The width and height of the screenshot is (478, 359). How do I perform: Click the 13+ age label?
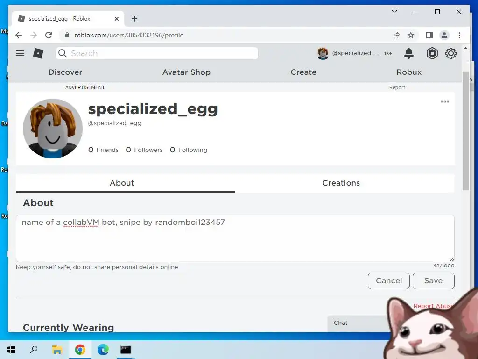pos(388,53)
